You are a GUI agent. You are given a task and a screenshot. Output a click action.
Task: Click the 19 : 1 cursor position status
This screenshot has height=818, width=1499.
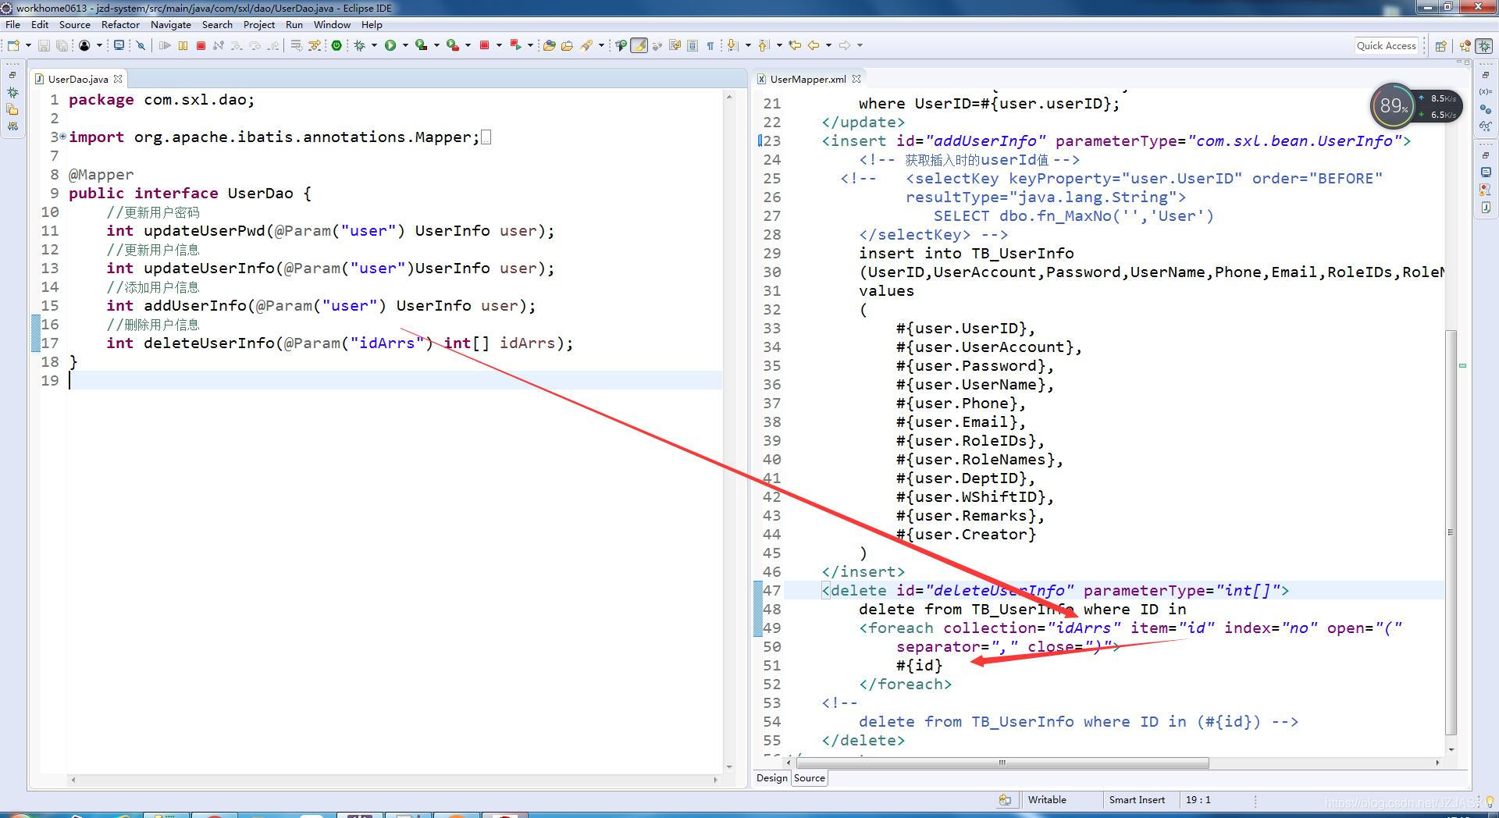(1198, 799)
